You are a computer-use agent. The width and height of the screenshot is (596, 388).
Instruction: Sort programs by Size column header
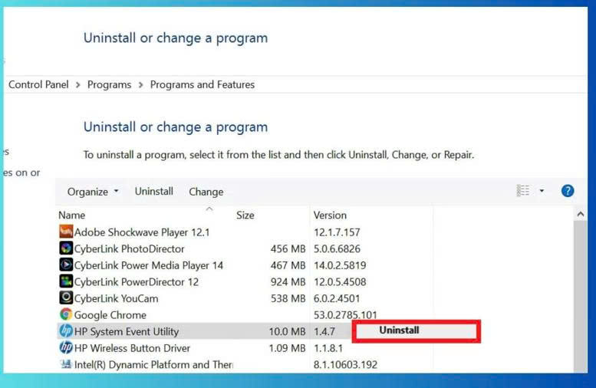point(245,215)
